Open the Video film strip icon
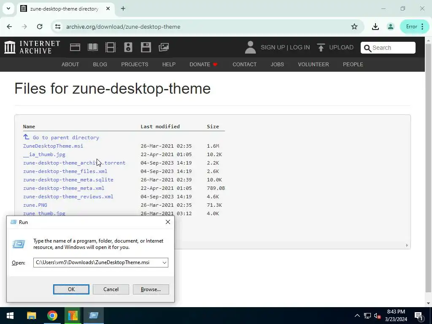The width and height of the screenshot is (432, 324). (x=111, y=47)
